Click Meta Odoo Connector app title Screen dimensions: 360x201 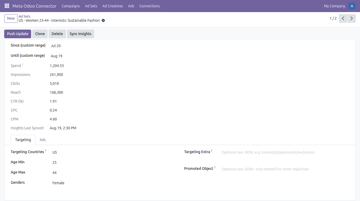click(34, 6)
